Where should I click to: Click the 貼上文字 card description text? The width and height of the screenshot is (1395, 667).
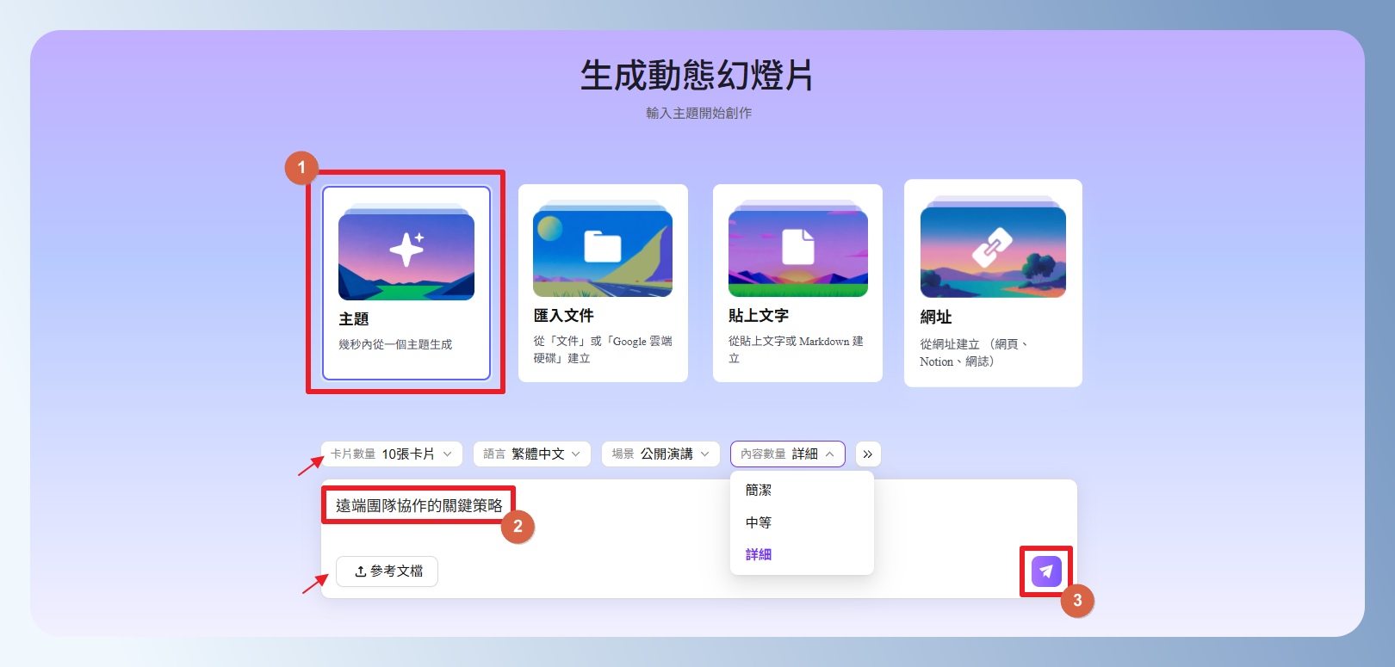tap(795, 349)
